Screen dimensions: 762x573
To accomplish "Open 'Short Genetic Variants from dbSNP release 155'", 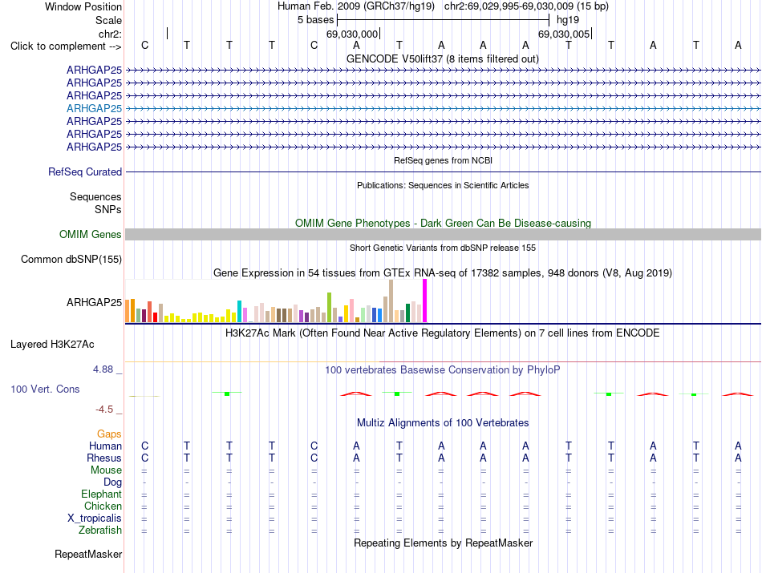I will pyautogui.click(x=443, y=248).
